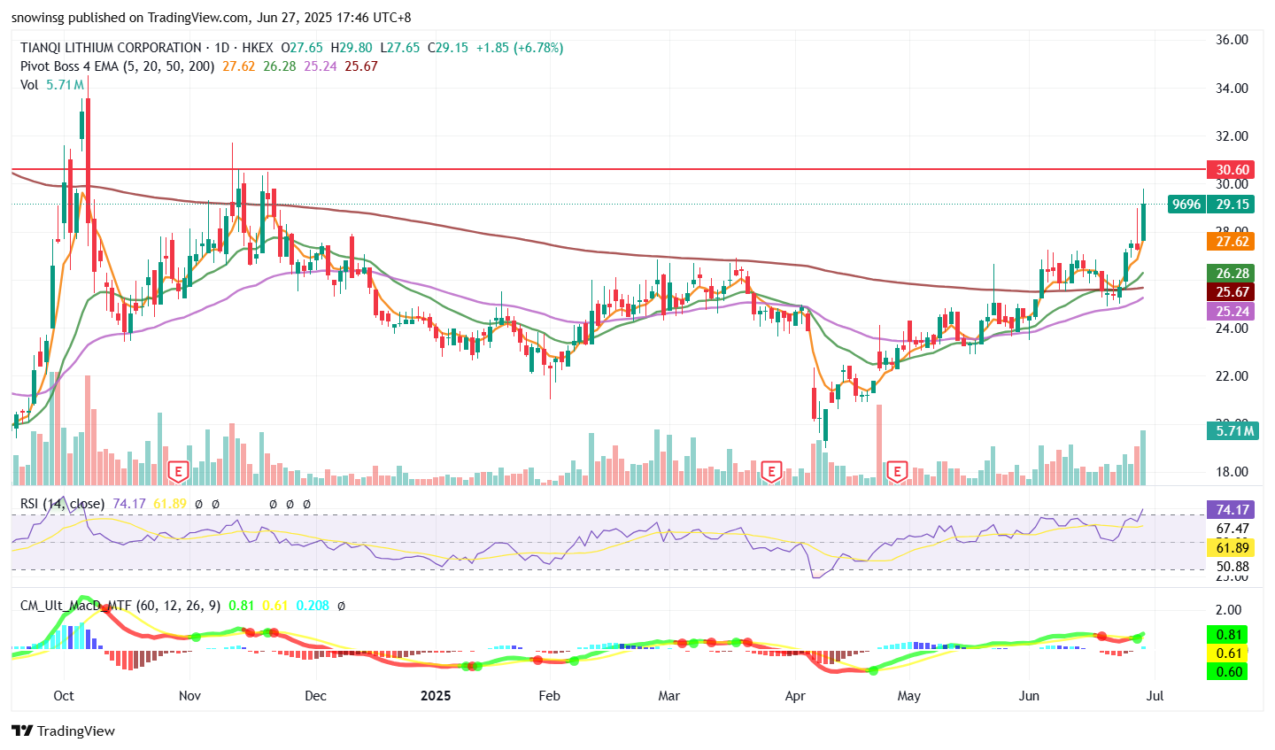This screenshot has width=1275, height=750.
Task: Click the Dec label on the time axis
Action: click(x=315, y=696)
